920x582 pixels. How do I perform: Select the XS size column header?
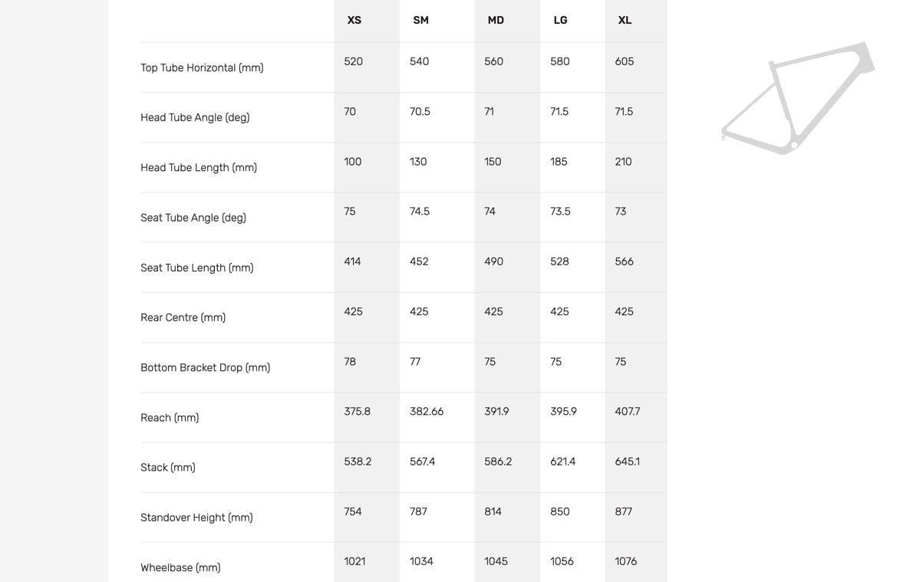[354, 20]
